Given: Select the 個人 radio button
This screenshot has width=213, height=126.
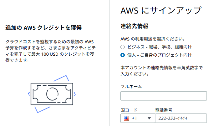Looking at the screenshot, I should click(x=123, y=55).
